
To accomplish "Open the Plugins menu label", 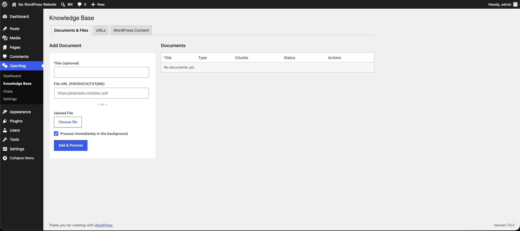I will click(x=16, y=121).
